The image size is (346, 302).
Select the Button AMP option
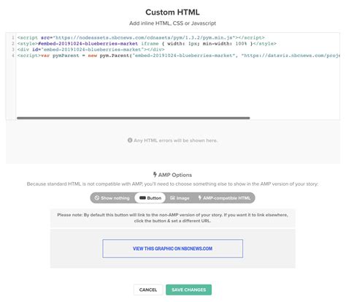point(150,197)
